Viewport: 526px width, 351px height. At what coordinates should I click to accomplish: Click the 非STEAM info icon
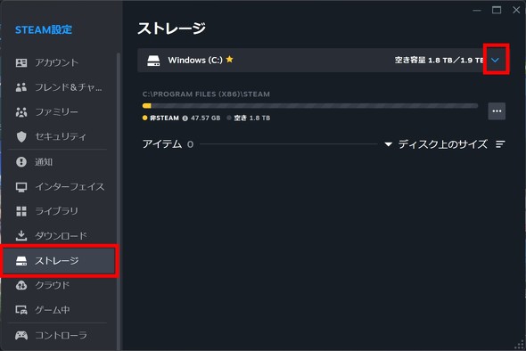tap(185, 118)
